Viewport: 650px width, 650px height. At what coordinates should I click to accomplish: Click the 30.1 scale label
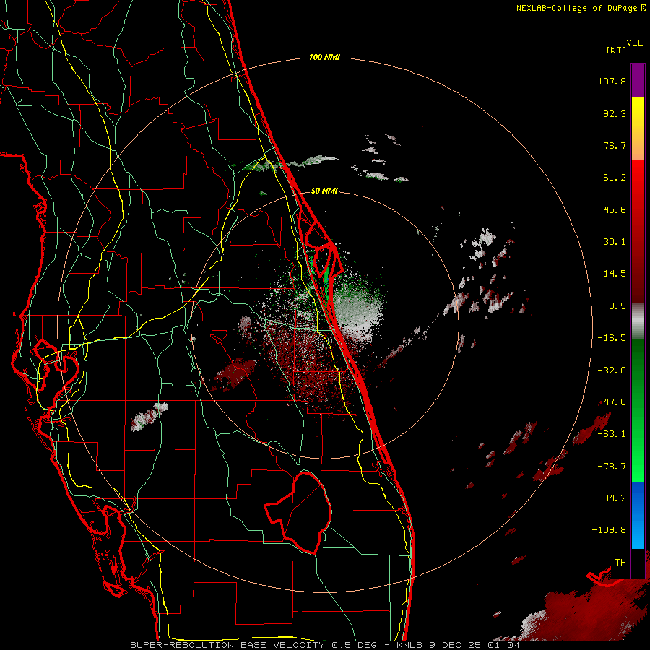click(615, 242)
